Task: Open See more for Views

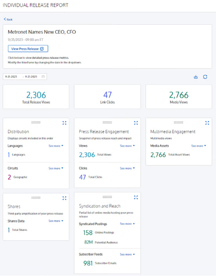Action: tap(127, 146)
